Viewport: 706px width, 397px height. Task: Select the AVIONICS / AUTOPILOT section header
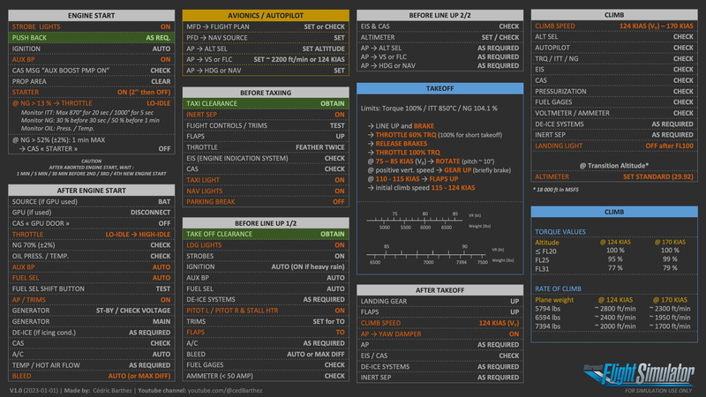tap(264, 15)
